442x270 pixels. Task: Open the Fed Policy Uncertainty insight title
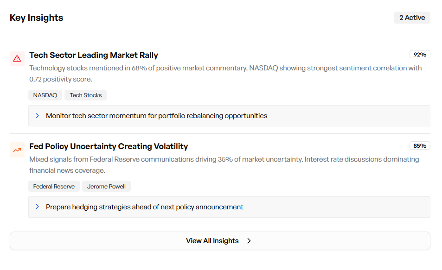109,146
